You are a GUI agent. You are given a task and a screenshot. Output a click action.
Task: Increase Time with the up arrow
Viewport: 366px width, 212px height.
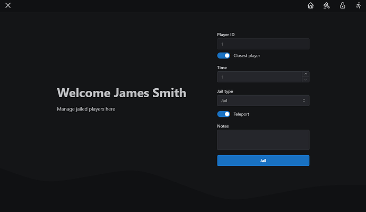click(x=306, y=74)
